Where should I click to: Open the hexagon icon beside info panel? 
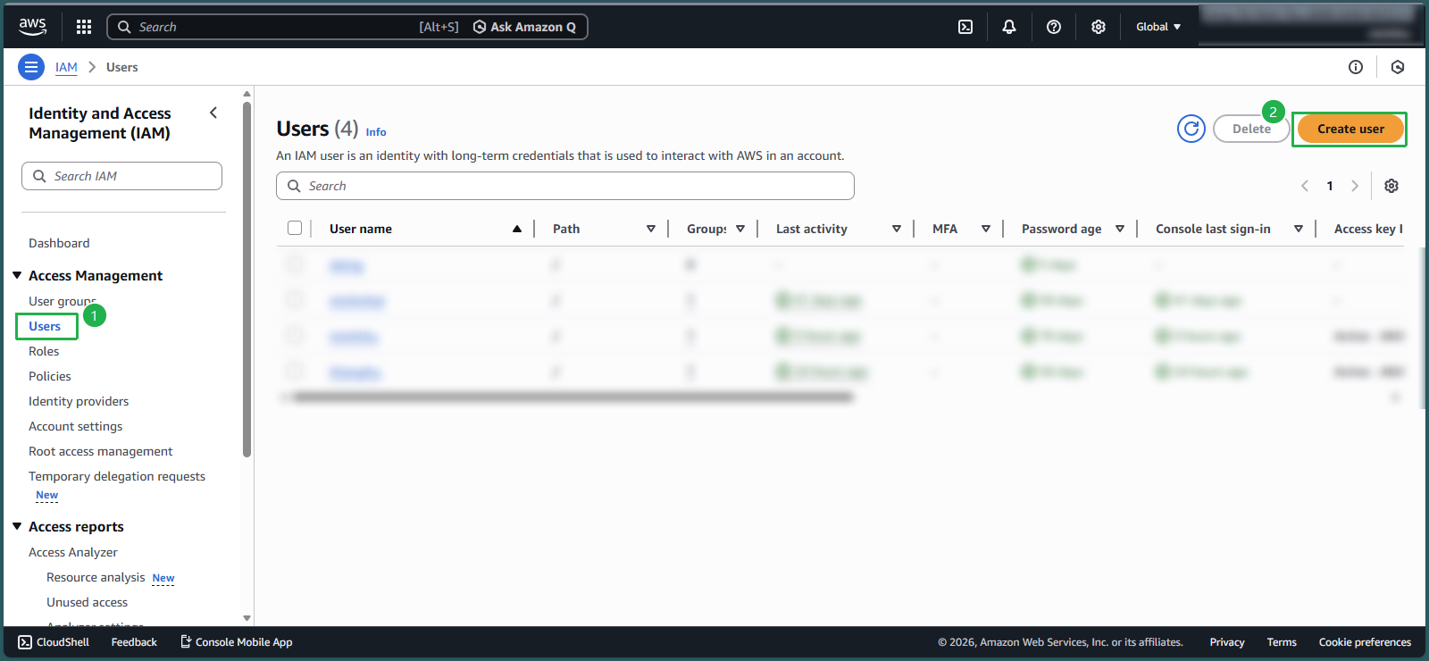(1398, 67)
